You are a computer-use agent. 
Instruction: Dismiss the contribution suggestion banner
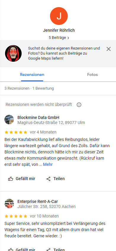109,49
